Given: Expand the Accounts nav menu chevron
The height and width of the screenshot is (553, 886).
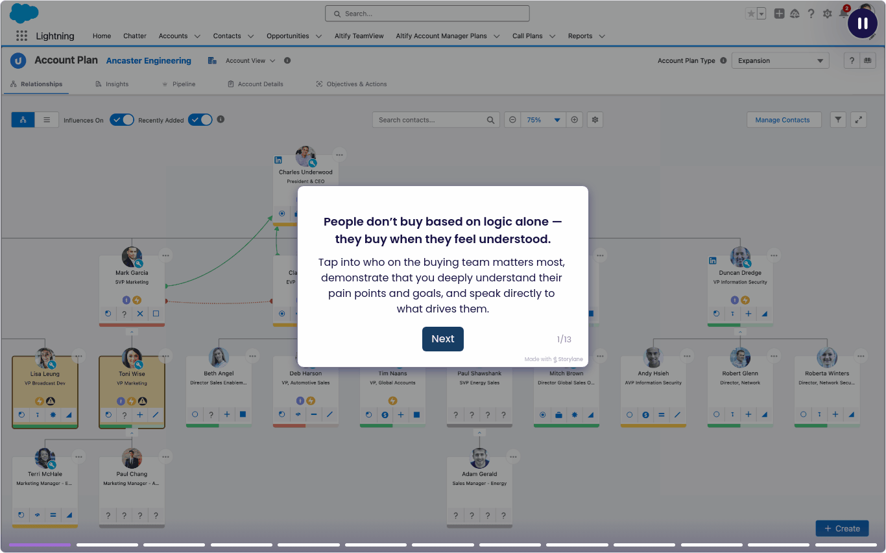Looking at the screenshot, I should [x=197, y=36].
